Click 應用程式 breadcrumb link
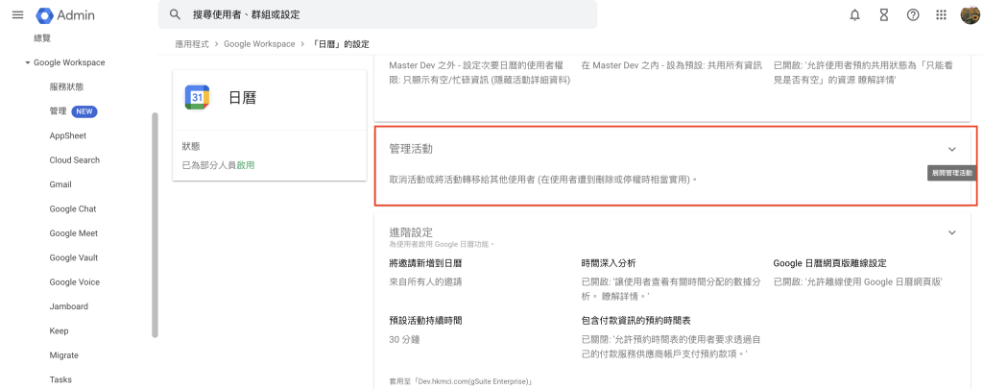The image size is (983, 389). (x=192, y=44)
